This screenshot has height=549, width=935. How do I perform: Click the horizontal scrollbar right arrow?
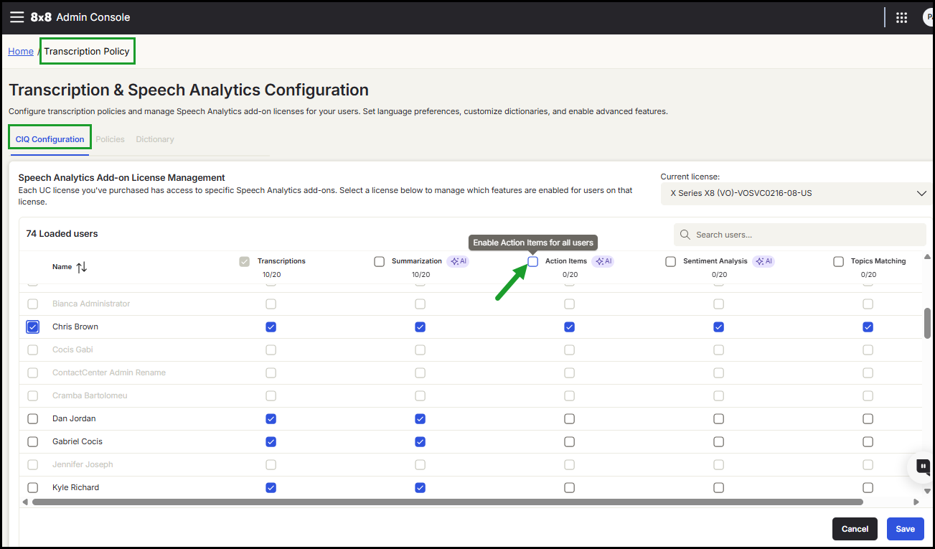pos(916,502)
